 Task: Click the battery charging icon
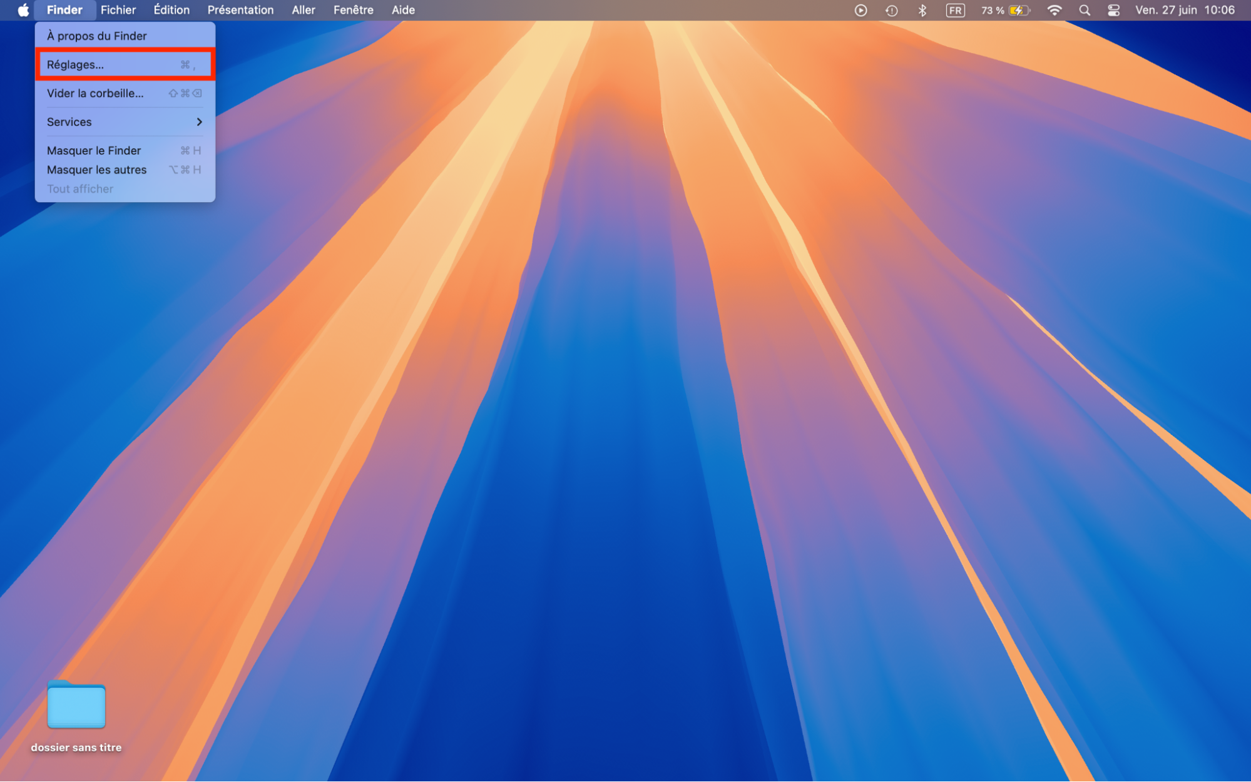[x=1018, y=10]
